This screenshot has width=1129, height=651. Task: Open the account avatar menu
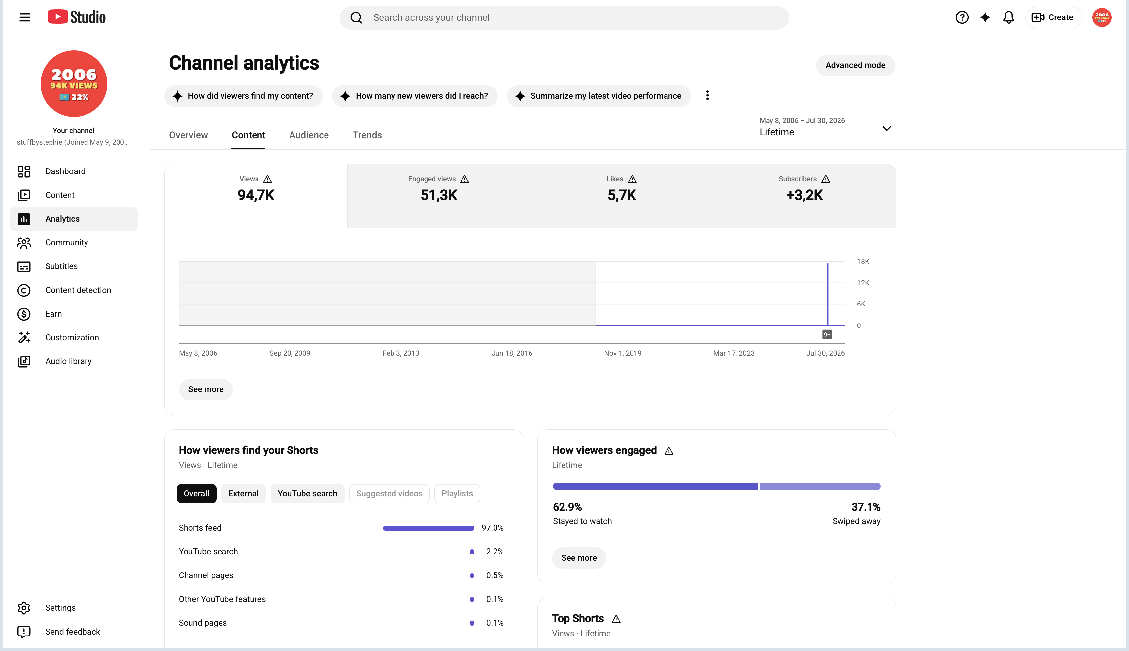pyautogui.click(x=1102, y=17)
